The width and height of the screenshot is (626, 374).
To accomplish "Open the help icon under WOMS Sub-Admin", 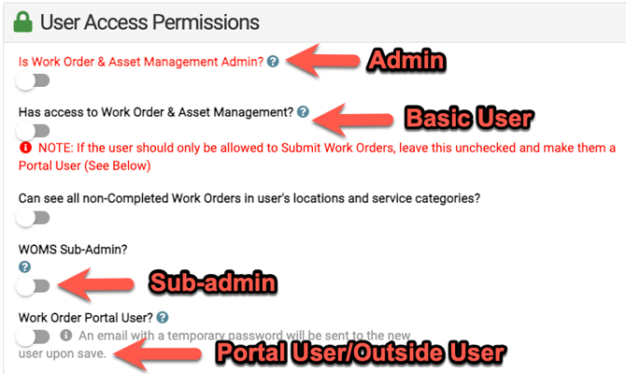I will pyautogui.click(x=24, y=266).
